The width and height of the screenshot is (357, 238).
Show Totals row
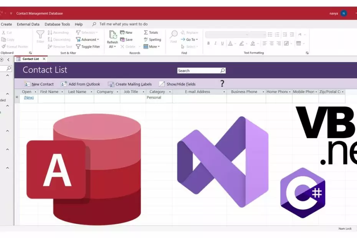tap(151, 33)
